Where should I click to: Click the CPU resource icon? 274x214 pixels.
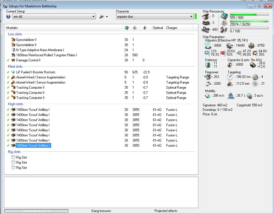click(224, 16)
